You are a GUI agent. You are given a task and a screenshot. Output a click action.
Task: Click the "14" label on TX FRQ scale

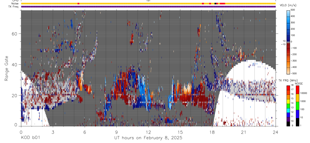click(x=292, y=103)
